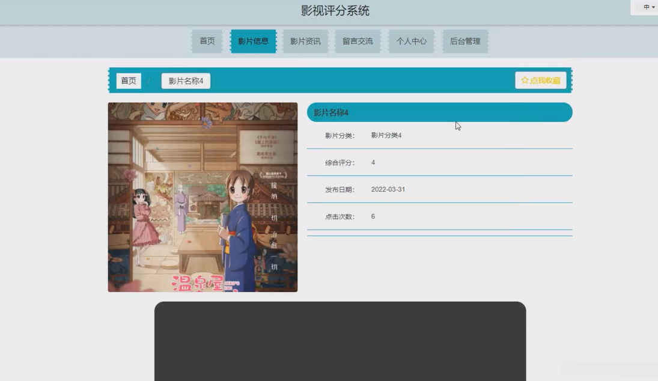Open the 留言交流 tab

(358, 41)
